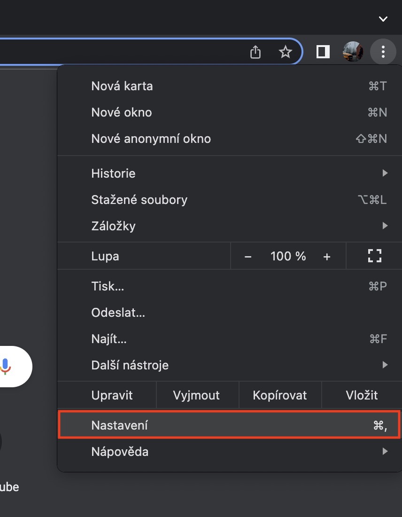Screen dimensions: 402x517
Task: Click the three-dot Chrome menu button
Action: (383, 52)
